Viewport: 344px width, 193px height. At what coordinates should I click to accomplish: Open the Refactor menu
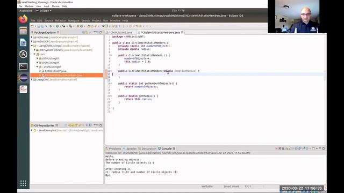(x=60, y=20)
